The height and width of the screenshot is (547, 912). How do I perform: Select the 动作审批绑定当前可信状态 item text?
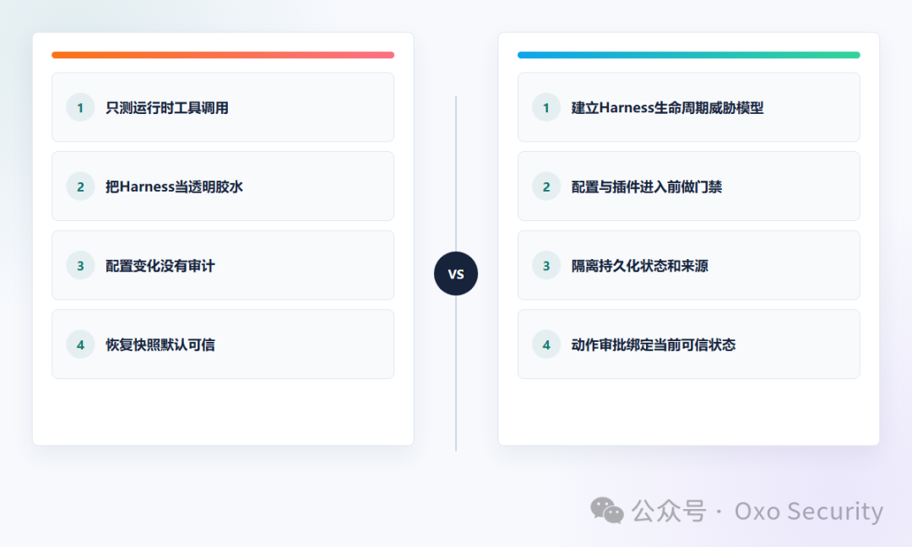tap(653, 344)
